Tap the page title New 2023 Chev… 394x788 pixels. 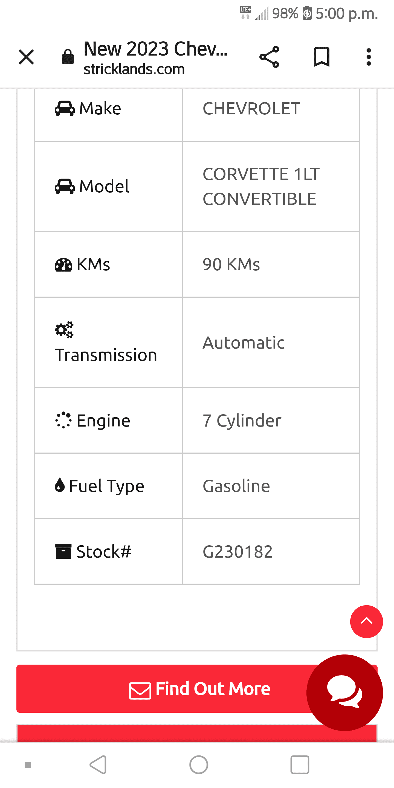[155, 49]
